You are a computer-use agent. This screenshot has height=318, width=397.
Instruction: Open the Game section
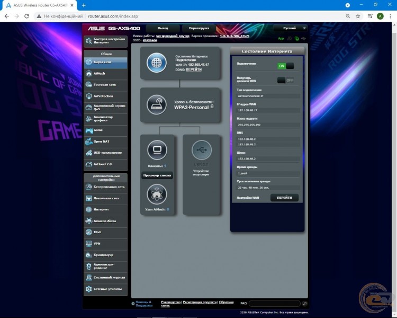click(105, 130)
